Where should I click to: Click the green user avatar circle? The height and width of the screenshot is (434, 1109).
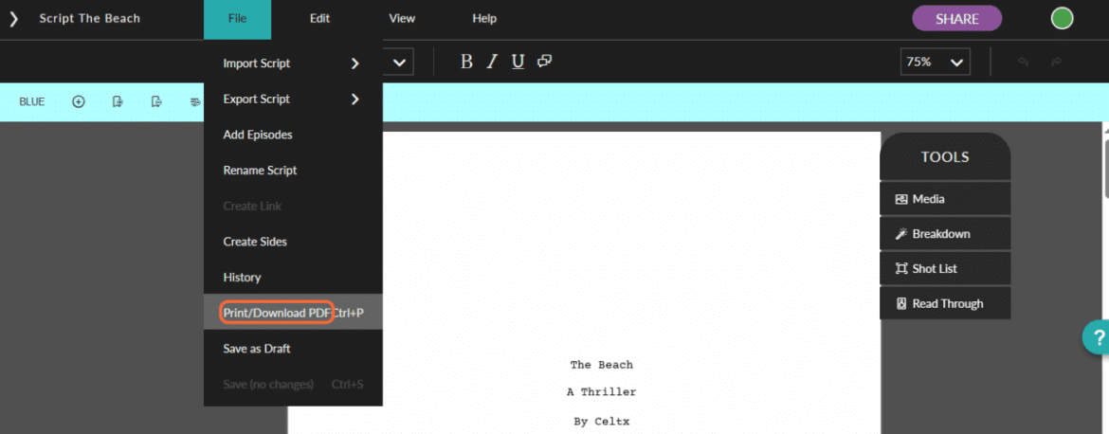(1062, 19)
